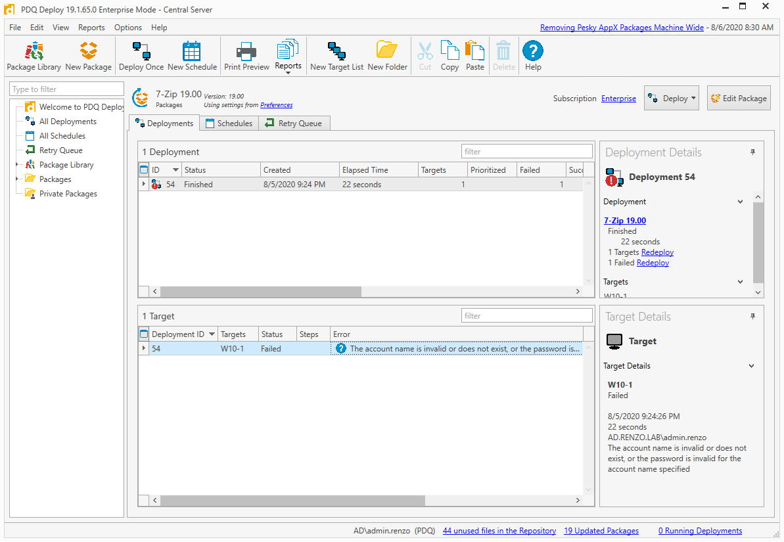Collapse the Target Details section chevron

(751, 366)
